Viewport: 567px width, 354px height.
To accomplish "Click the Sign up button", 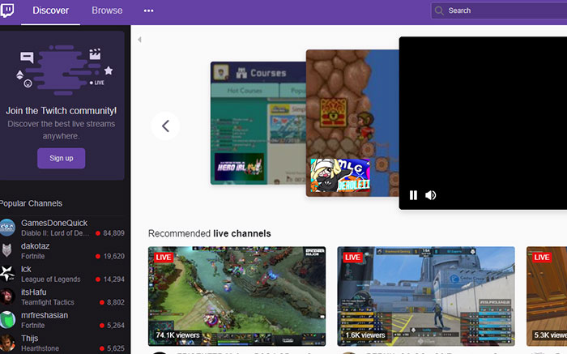I will pos(61,158).
